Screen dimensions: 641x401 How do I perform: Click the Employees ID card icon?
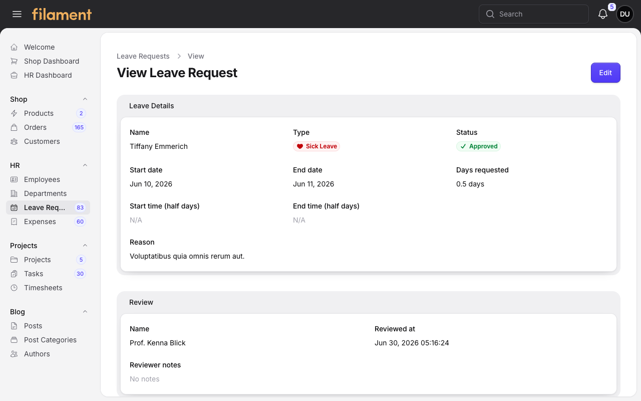pyautogui.click(x=14, y=179)
